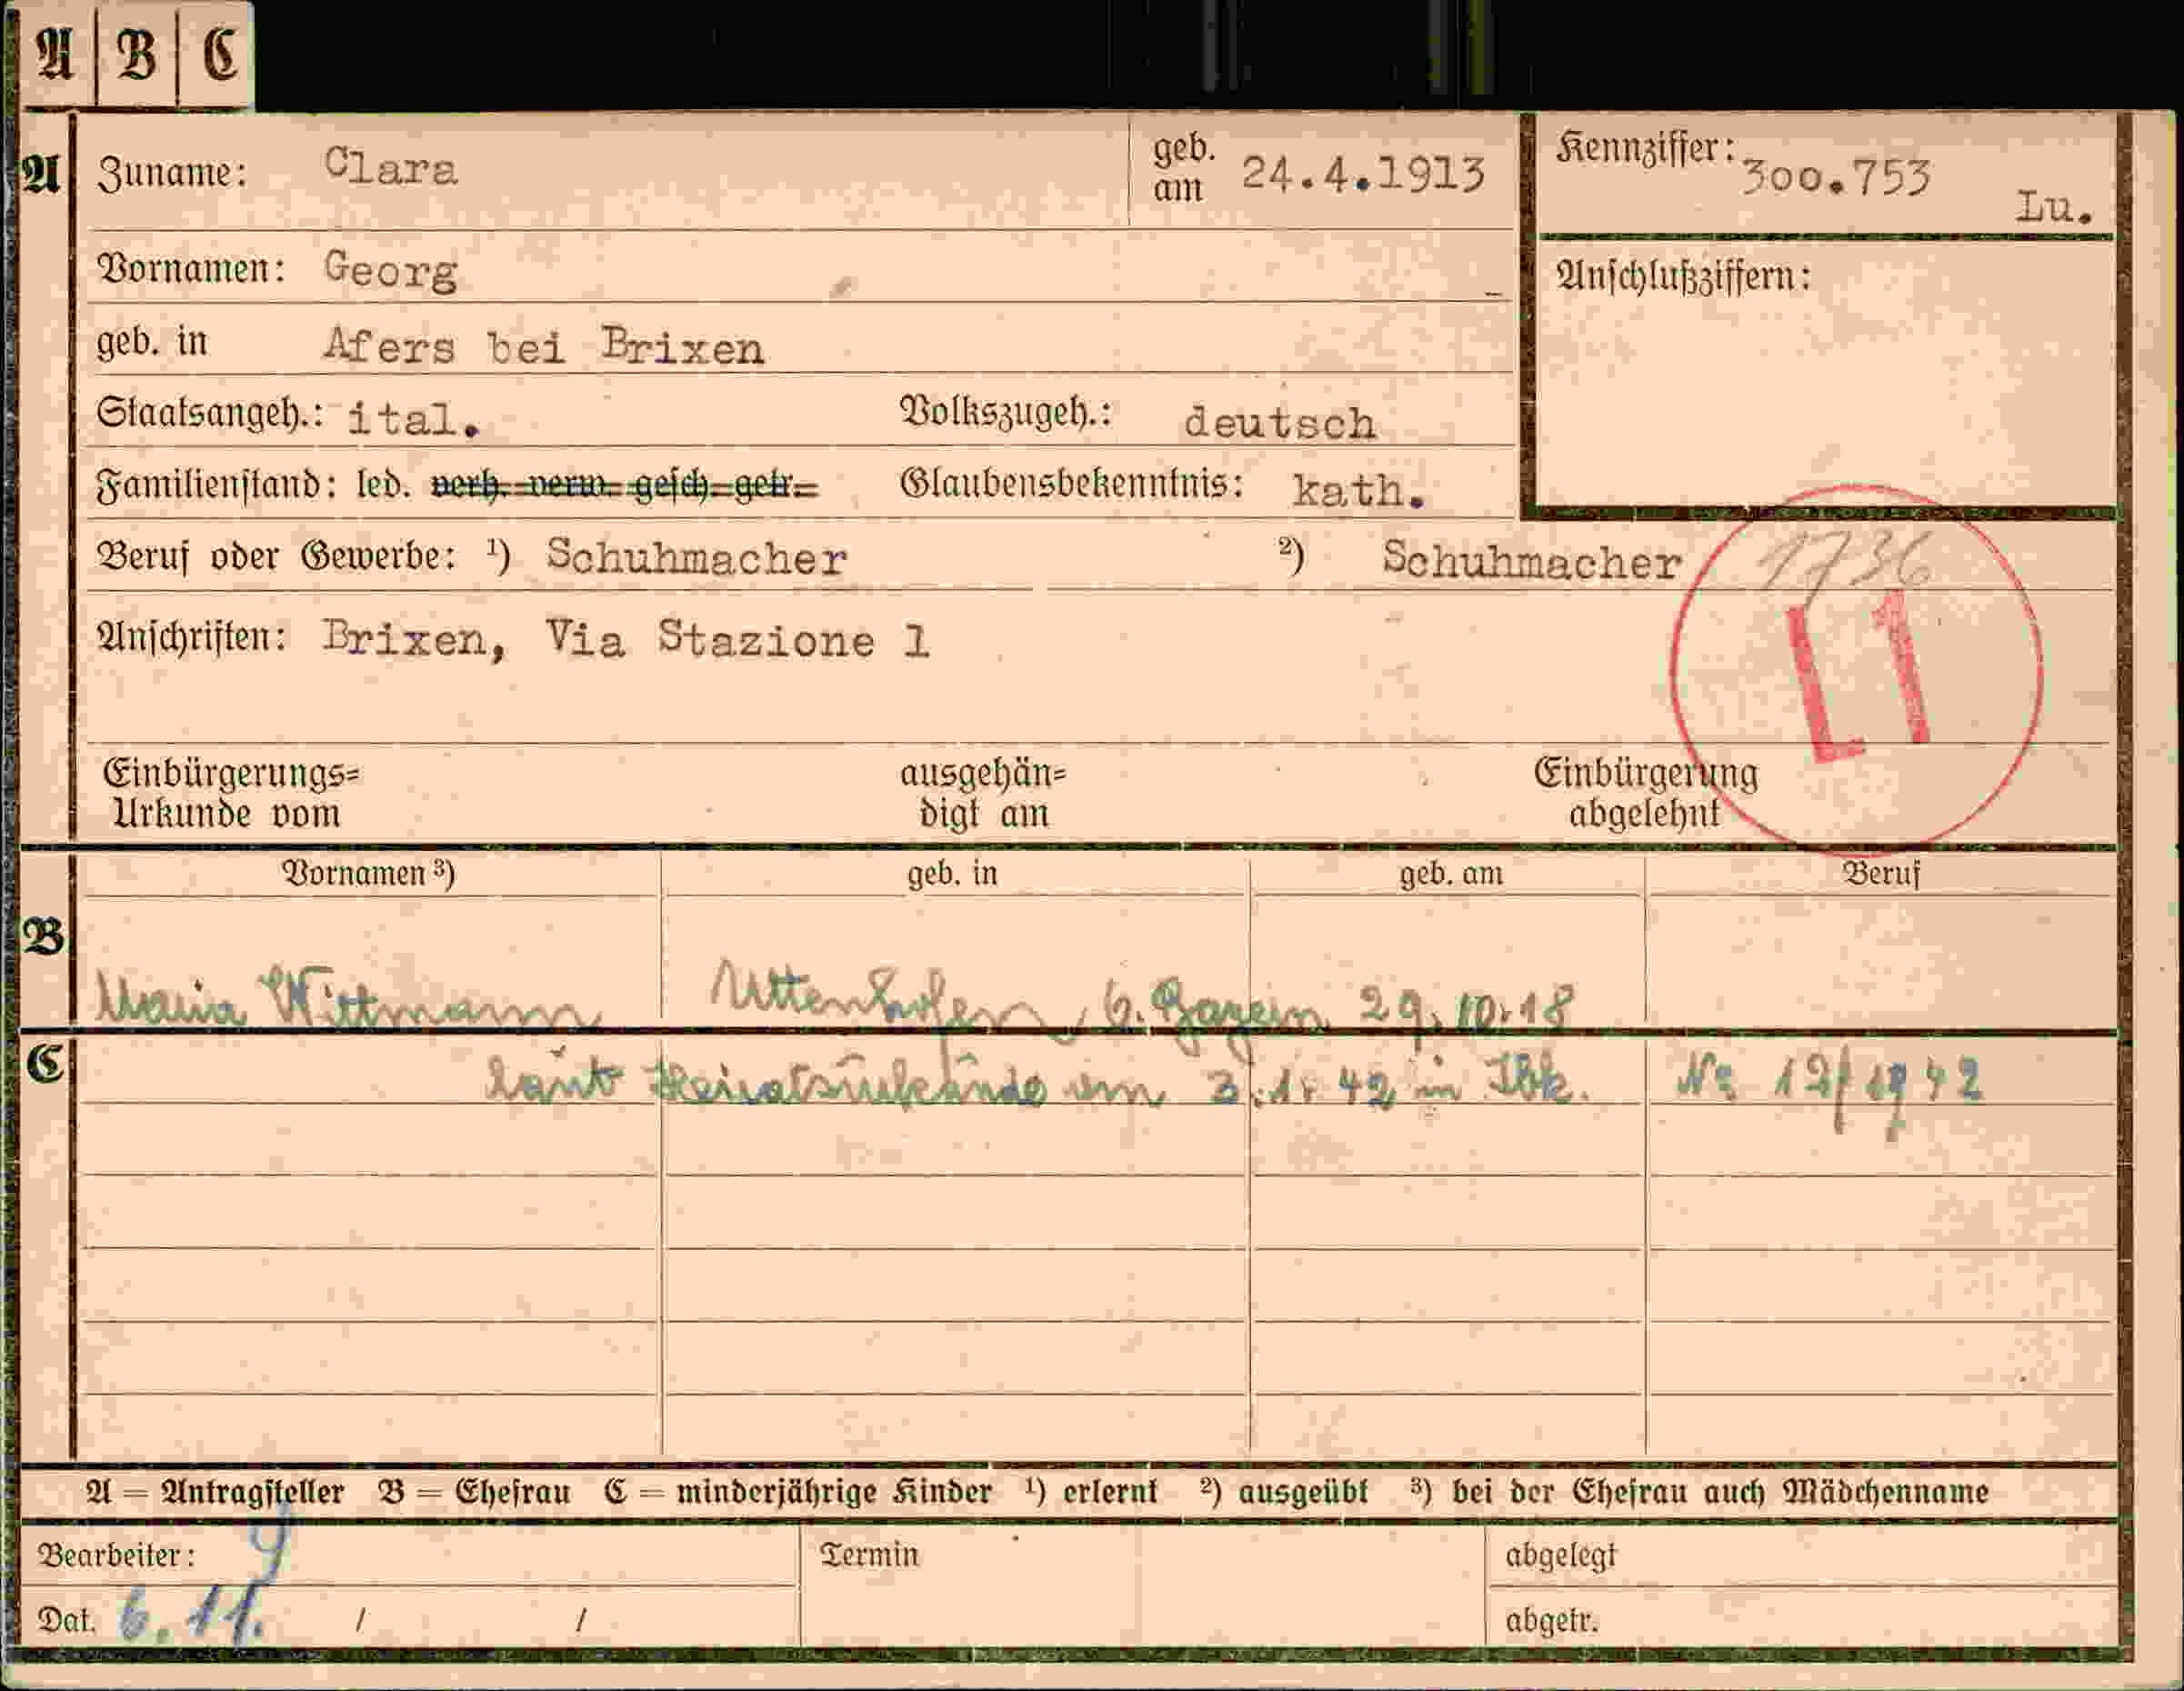Click 'Einbürgerungs-Urkunde vom' label
The image size is (2184, 1691).
[231, 793]
